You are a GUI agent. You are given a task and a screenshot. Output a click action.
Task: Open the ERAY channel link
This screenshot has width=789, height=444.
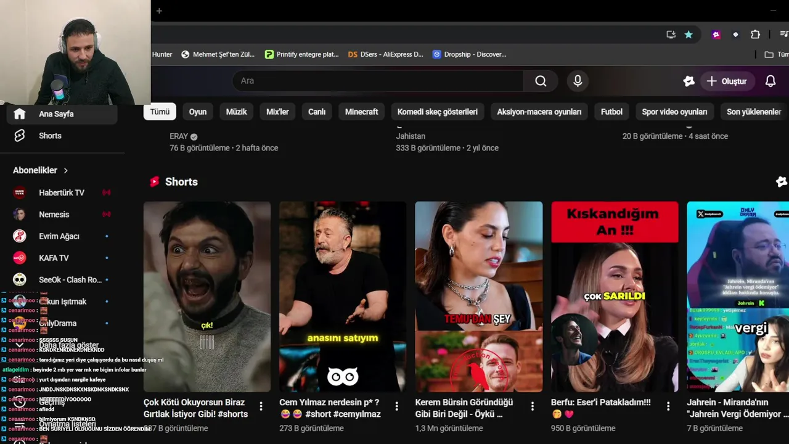coord(178,136)
